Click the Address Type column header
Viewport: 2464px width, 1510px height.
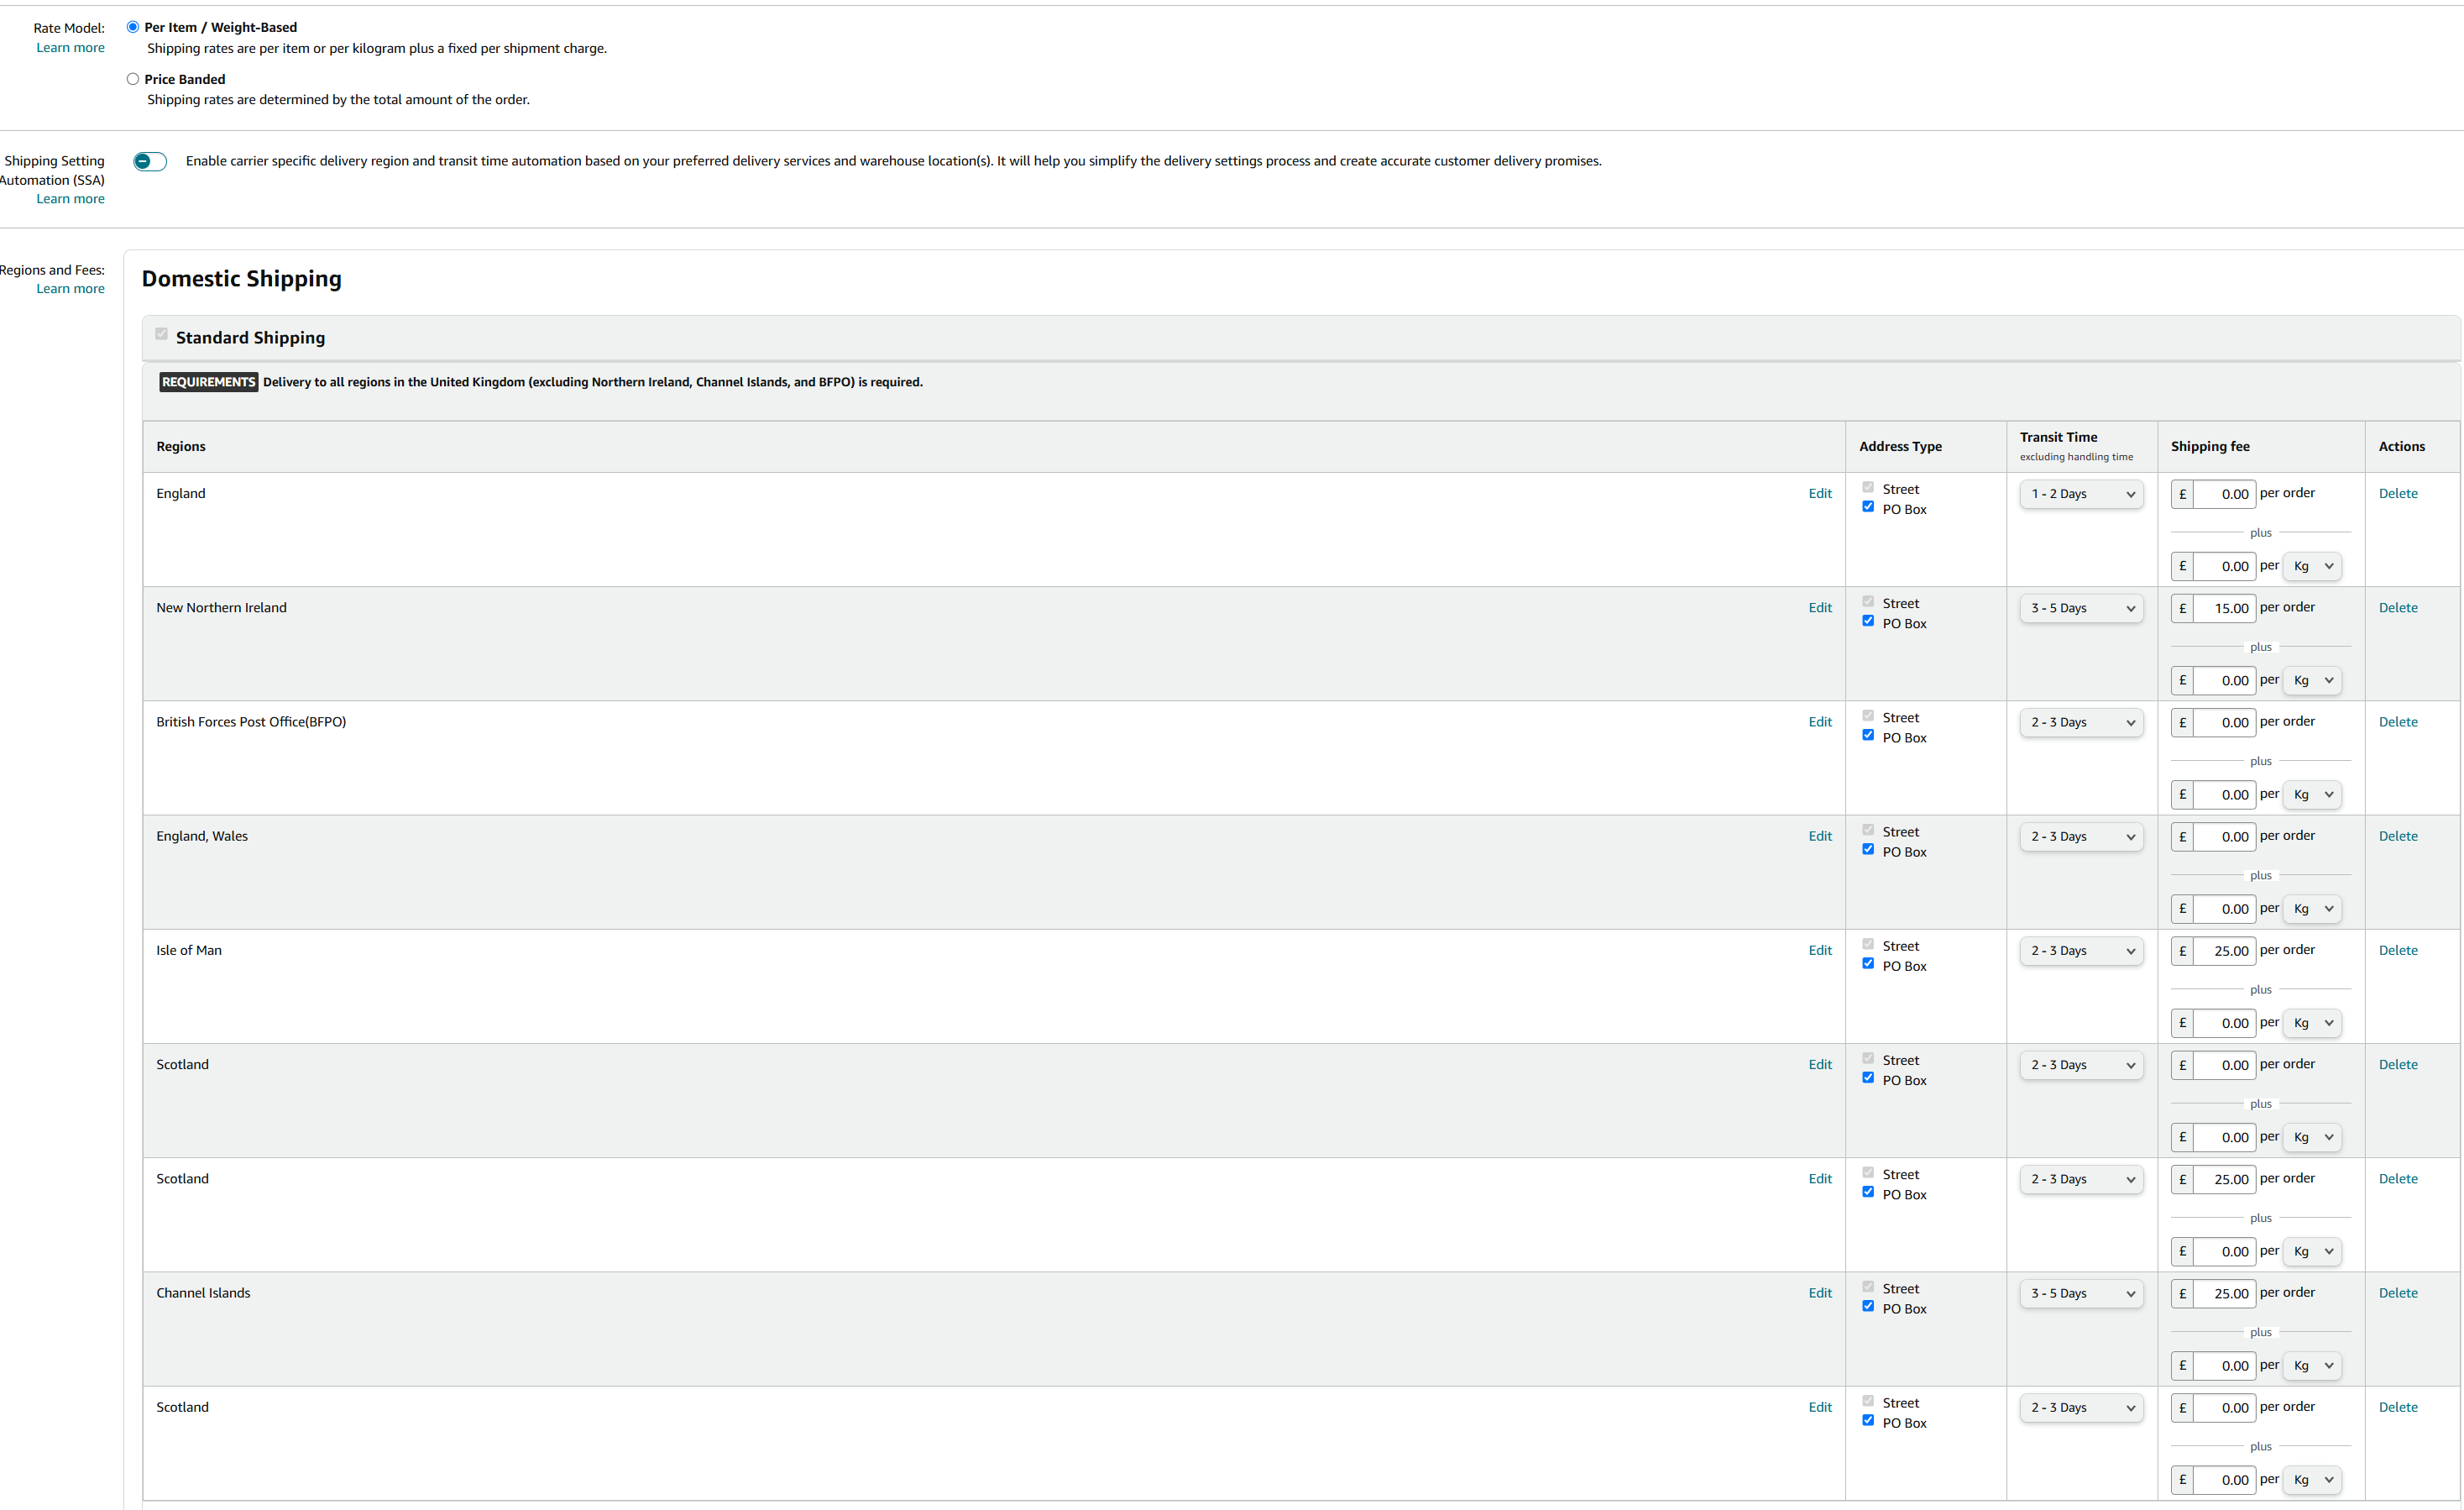[1900, 446]
